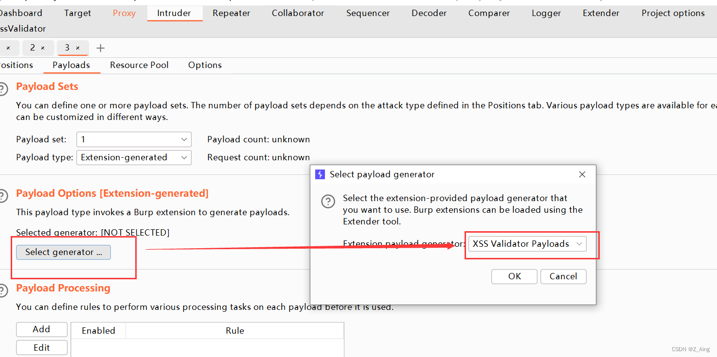Switch to the Repeater tab

[x=232, y=13]
